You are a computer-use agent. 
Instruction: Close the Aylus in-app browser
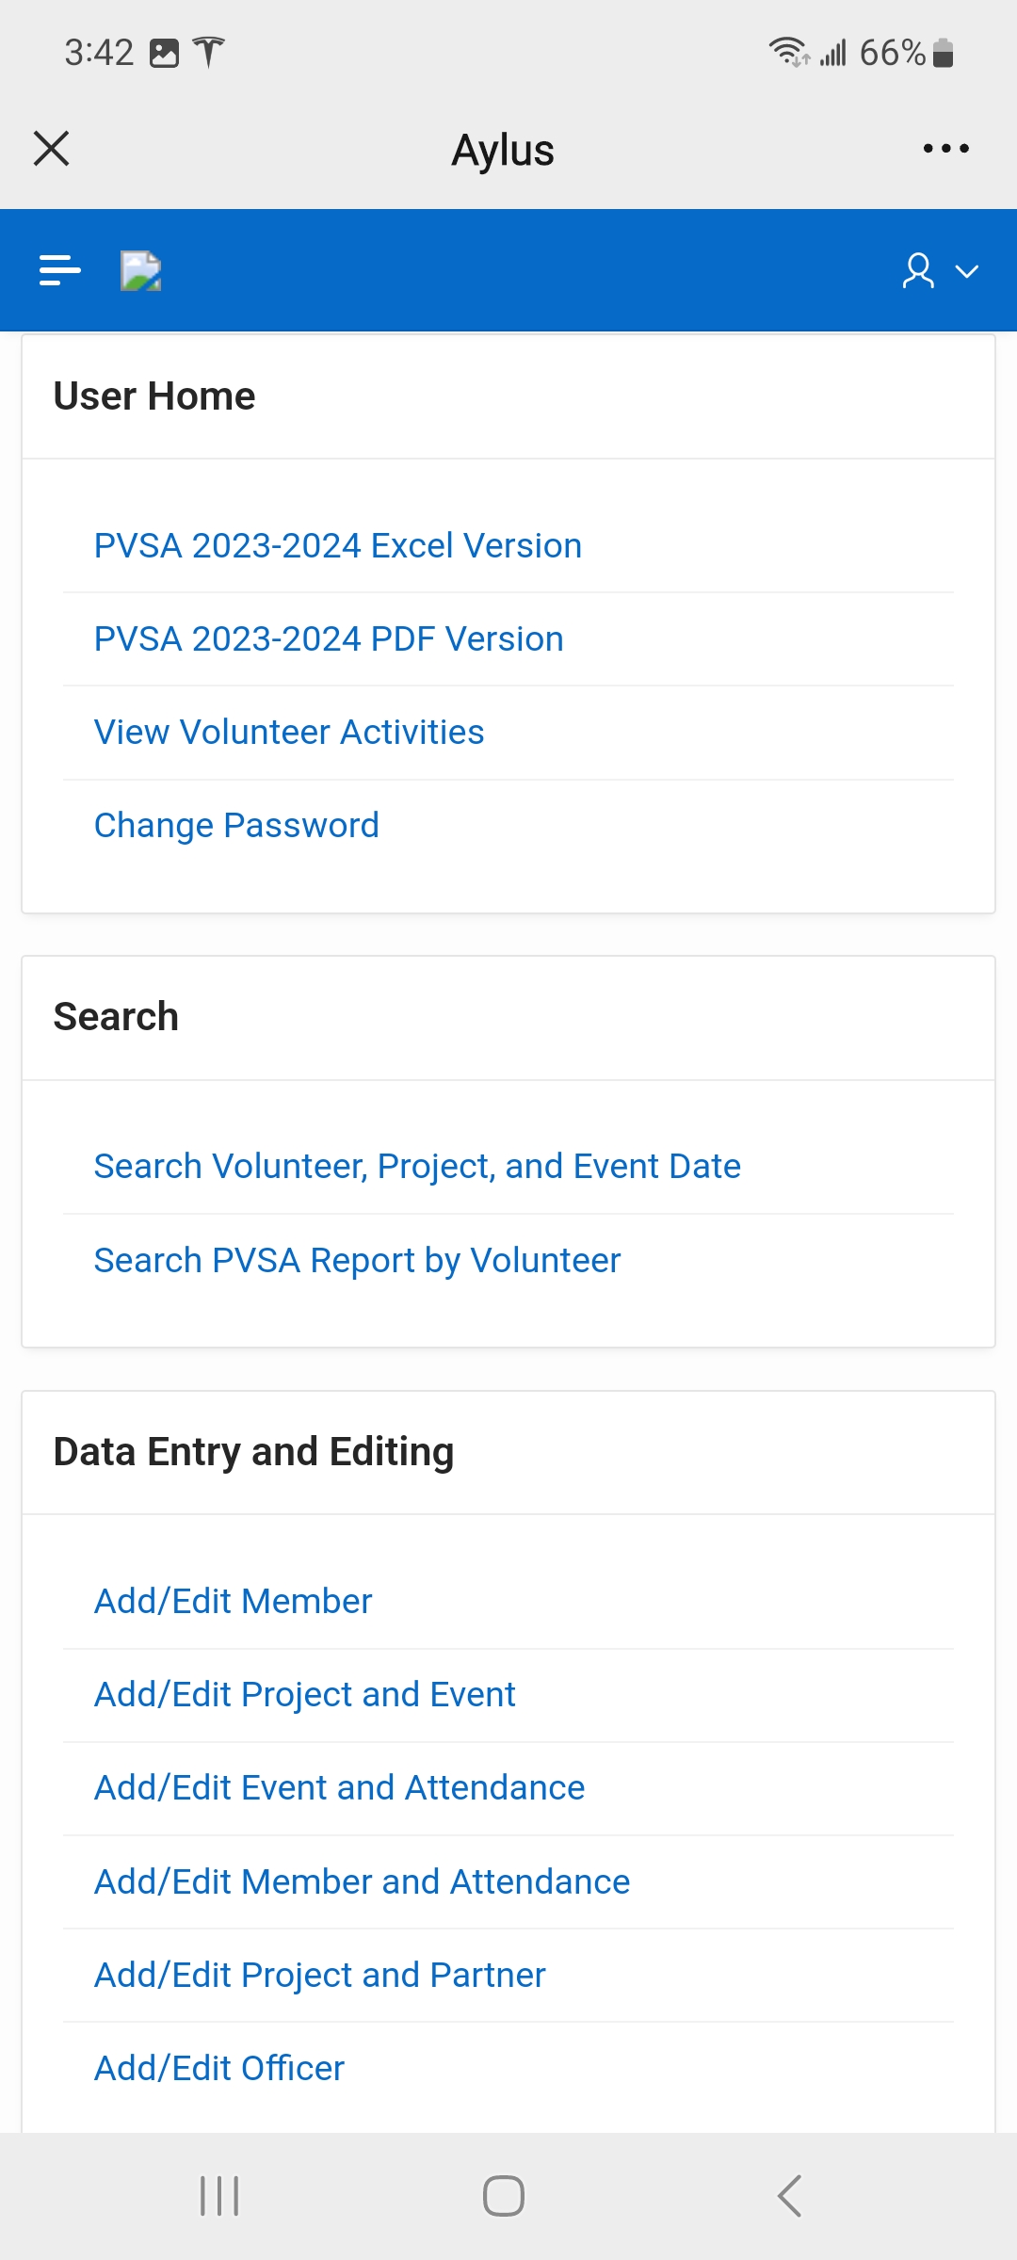click(x=52, y=149)
